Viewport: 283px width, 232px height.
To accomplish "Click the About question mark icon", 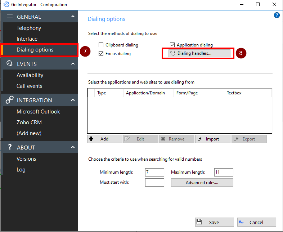I will coord(10,147).
